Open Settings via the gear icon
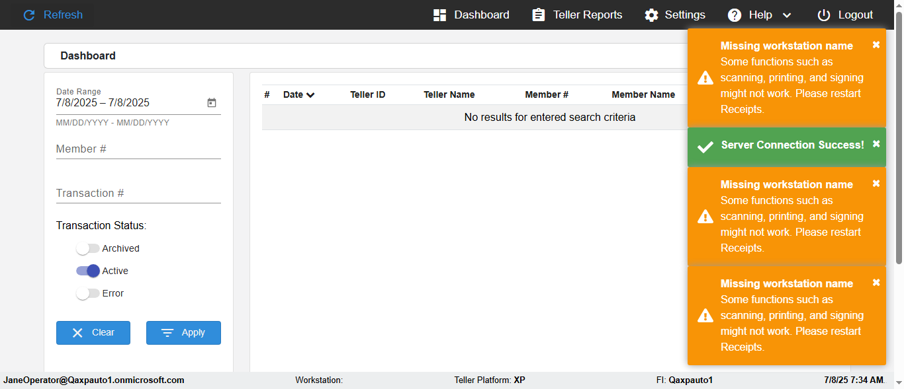The width and height of the screenshot is (904, 389). 651,15
